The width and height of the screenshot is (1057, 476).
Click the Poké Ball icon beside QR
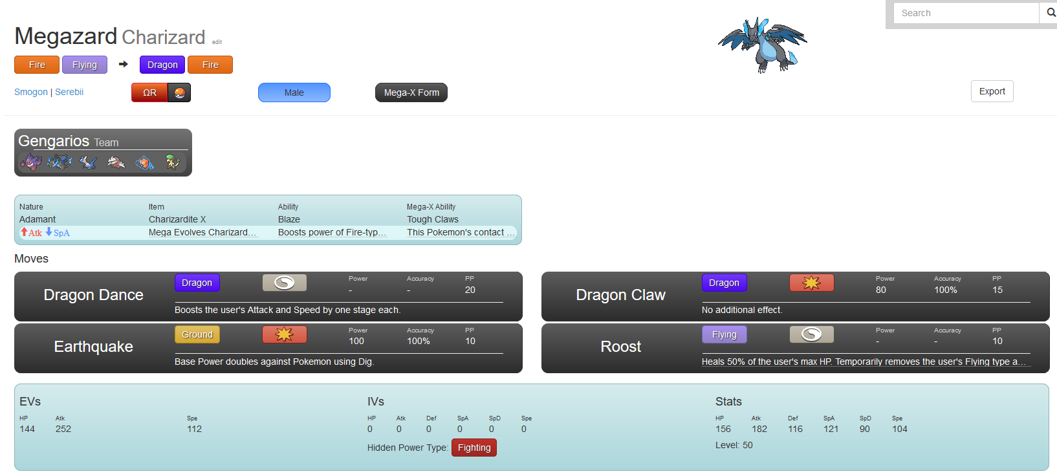click(179, 92)
